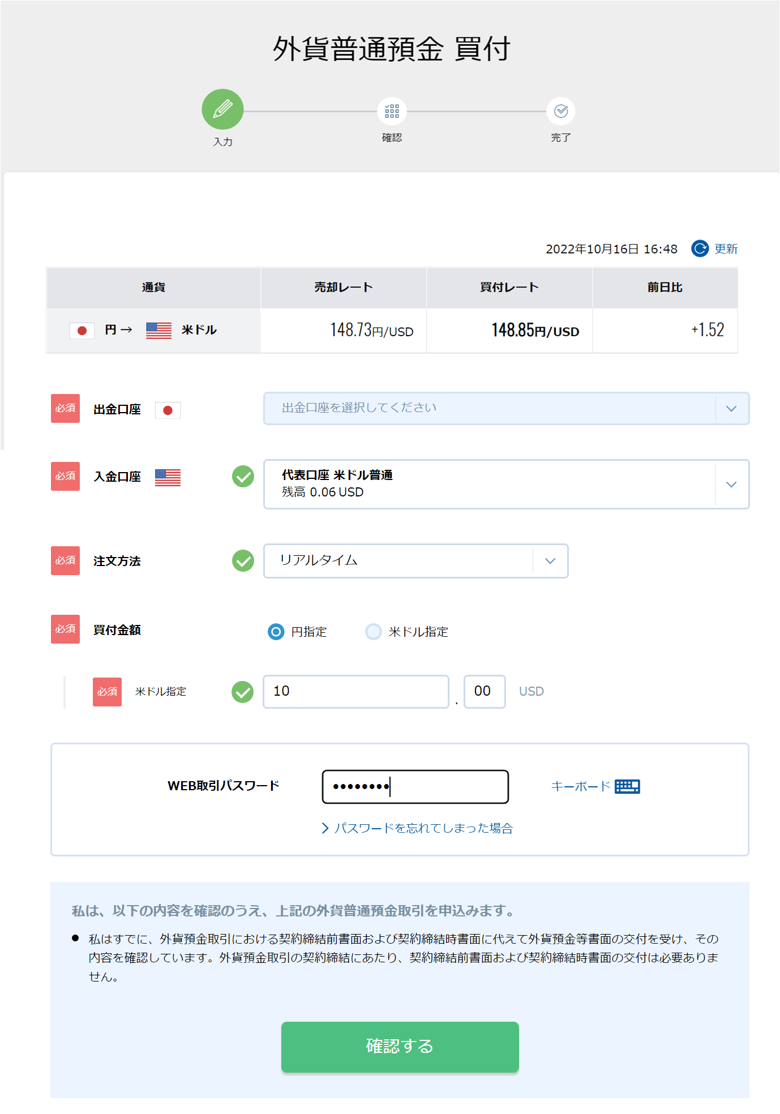The height and width of the screenshot is (1114, 780).
Task: Open the 入金口座 代表口座 米ドル普通 dropdown
Action: (506, 484)
